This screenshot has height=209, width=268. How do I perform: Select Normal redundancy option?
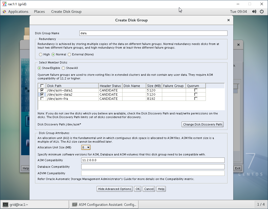click(x=53, y=54)
